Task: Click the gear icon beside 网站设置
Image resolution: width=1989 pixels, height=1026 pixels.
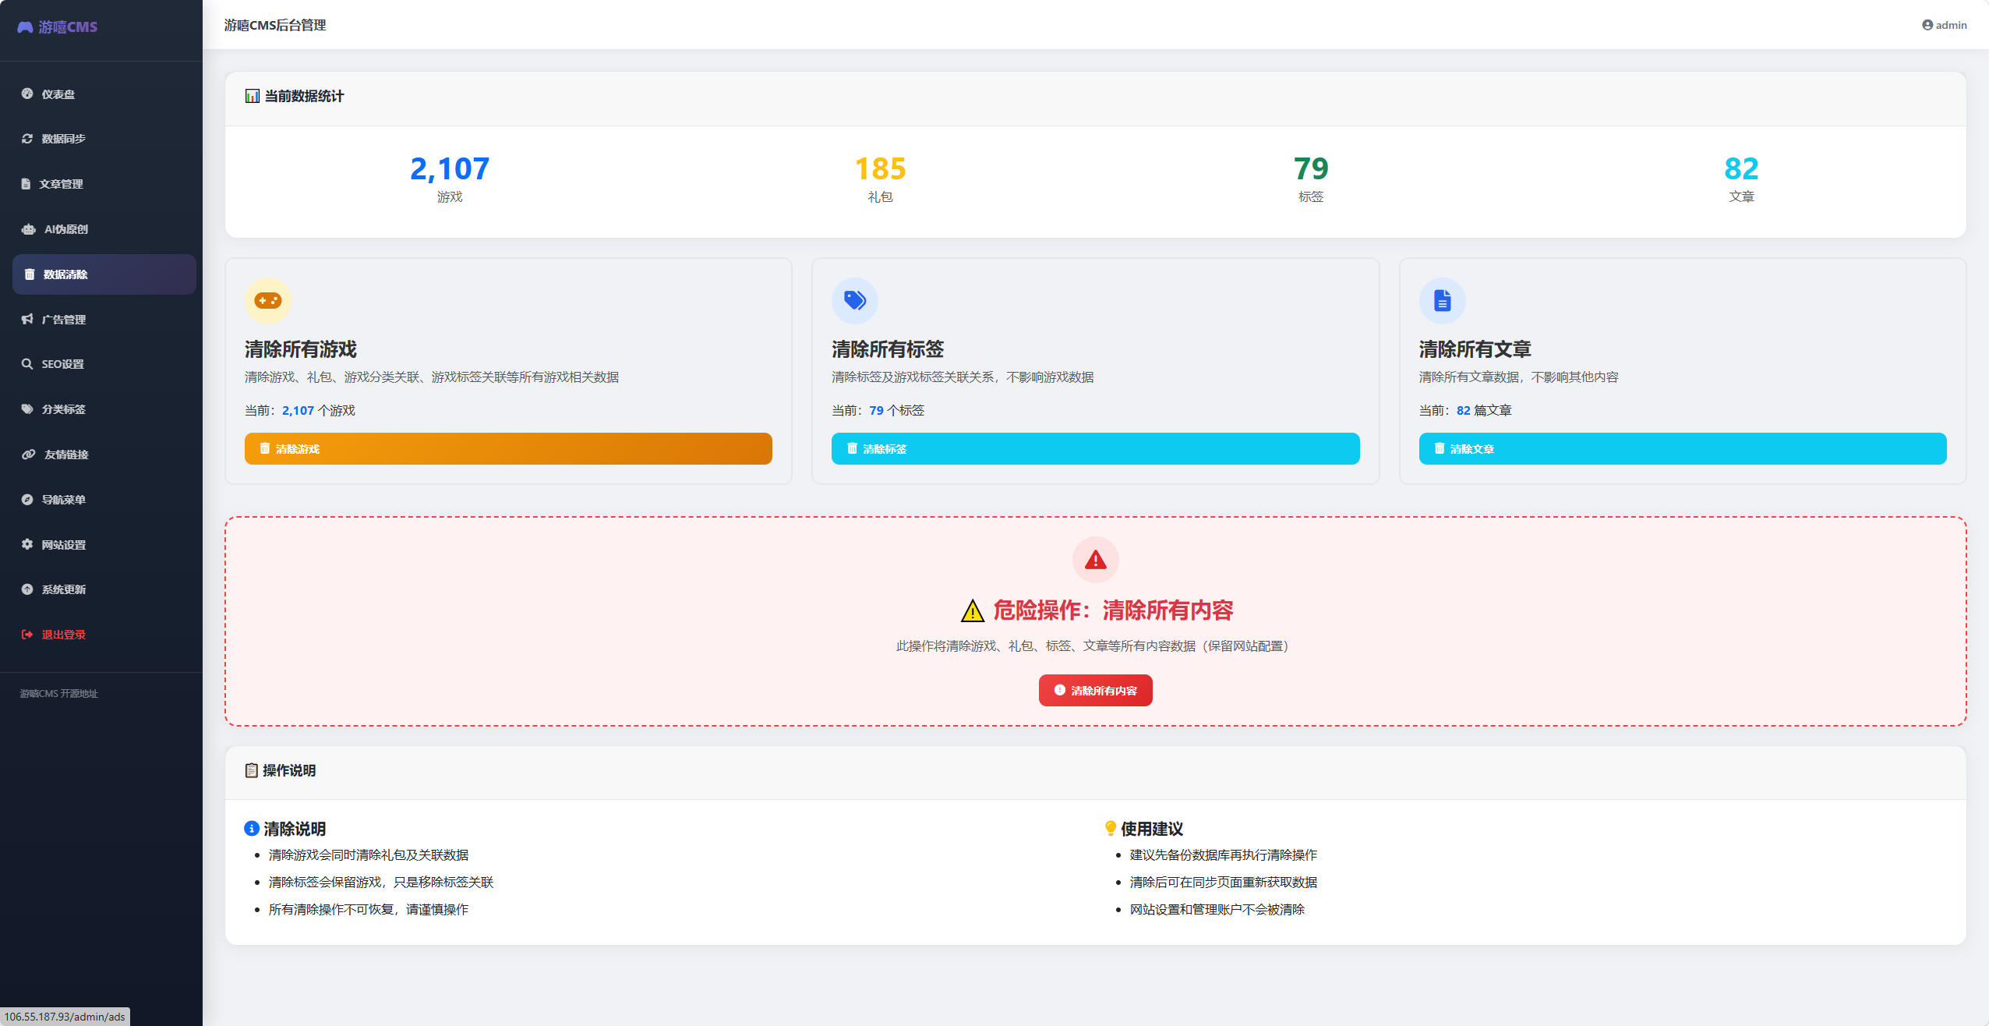Action: click(27, 544)
